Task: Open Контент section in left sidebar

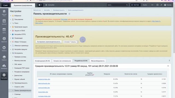Action: (4, 21)
